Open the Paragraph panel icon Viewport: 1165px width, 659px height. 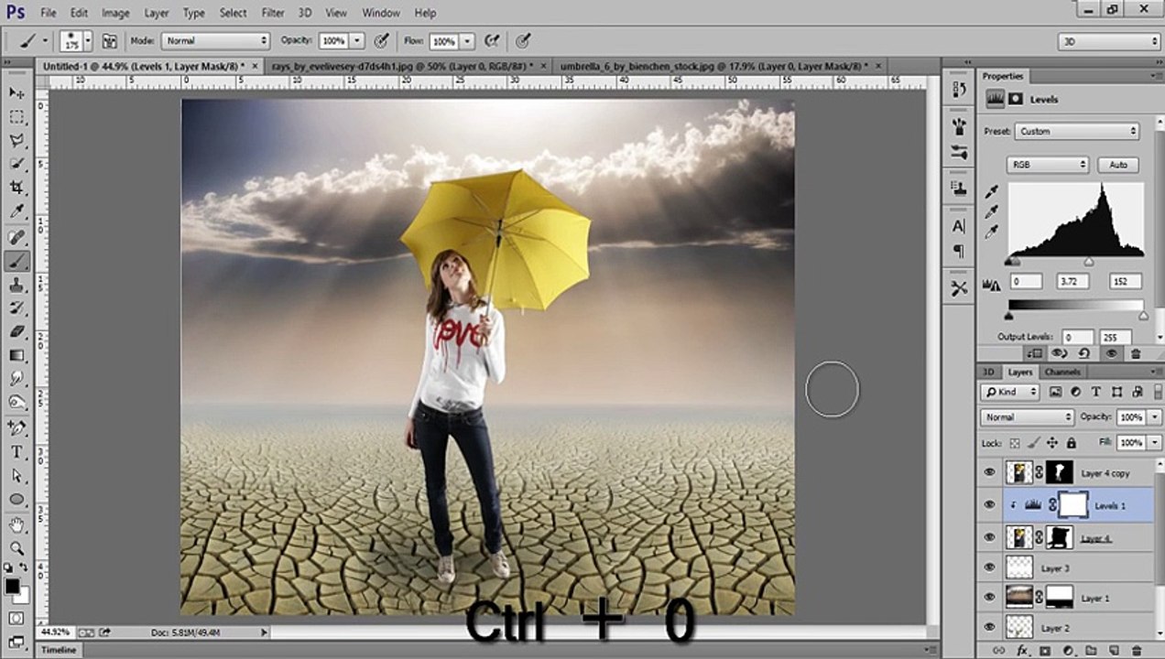[x=959, y=251]
